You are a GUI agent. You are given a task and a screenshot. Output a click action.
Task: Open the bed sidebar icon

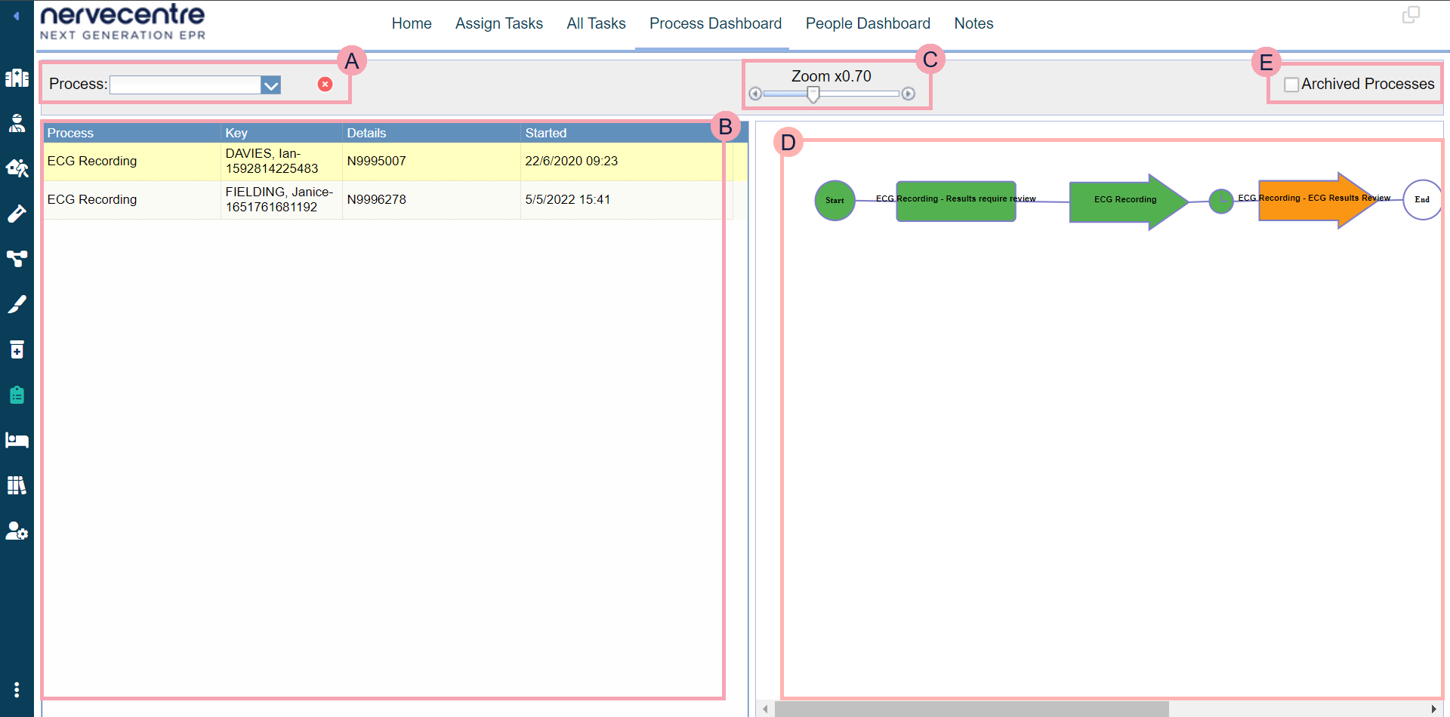point(17,440)
